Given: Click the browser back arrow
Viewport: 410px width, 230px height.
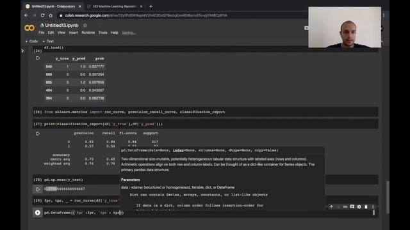Looking at the screenshot, I should (x=26, y=15).
